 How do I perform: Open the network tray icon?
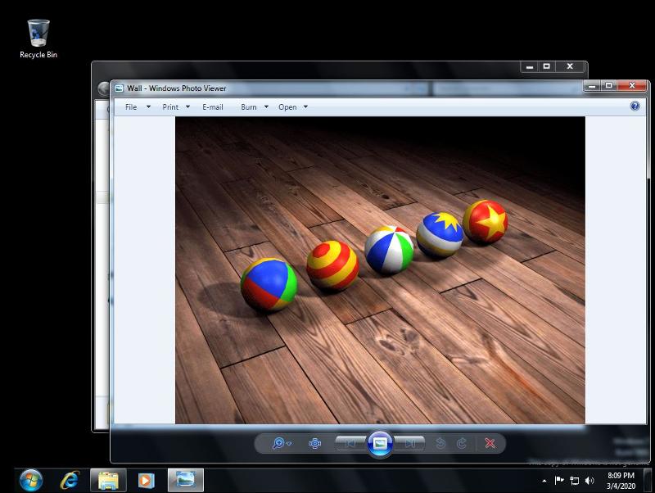(575, 481)
